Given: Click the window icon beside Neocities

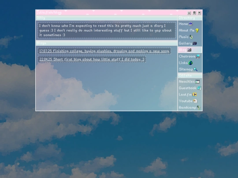Looking at the screenshot, I should pos(197,82).
